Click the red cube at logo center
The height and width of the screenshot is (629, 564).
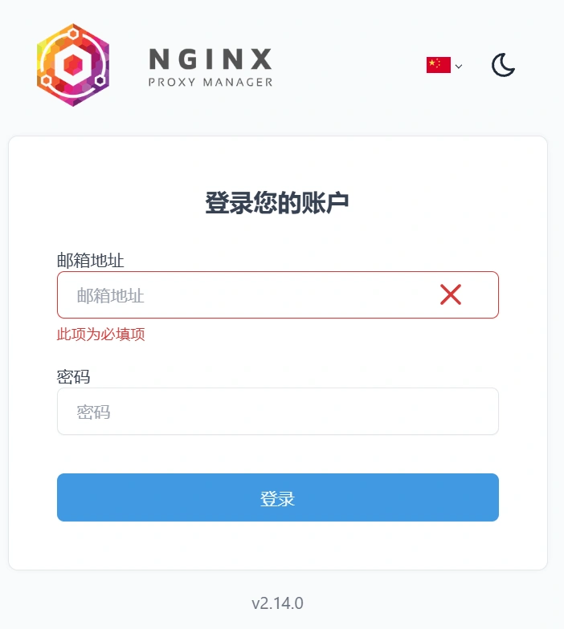73,64
